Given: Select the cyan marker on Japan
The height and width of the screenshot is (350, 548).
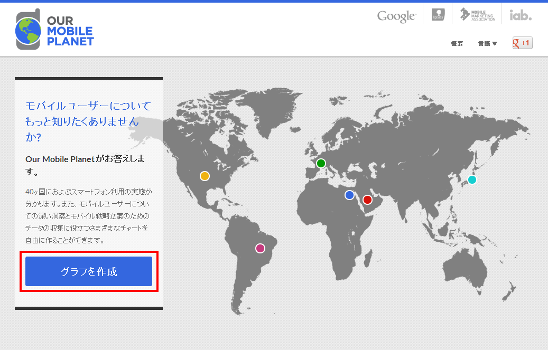Looking at the screenshot, I should pyautogui.click(x=472, y=179).
